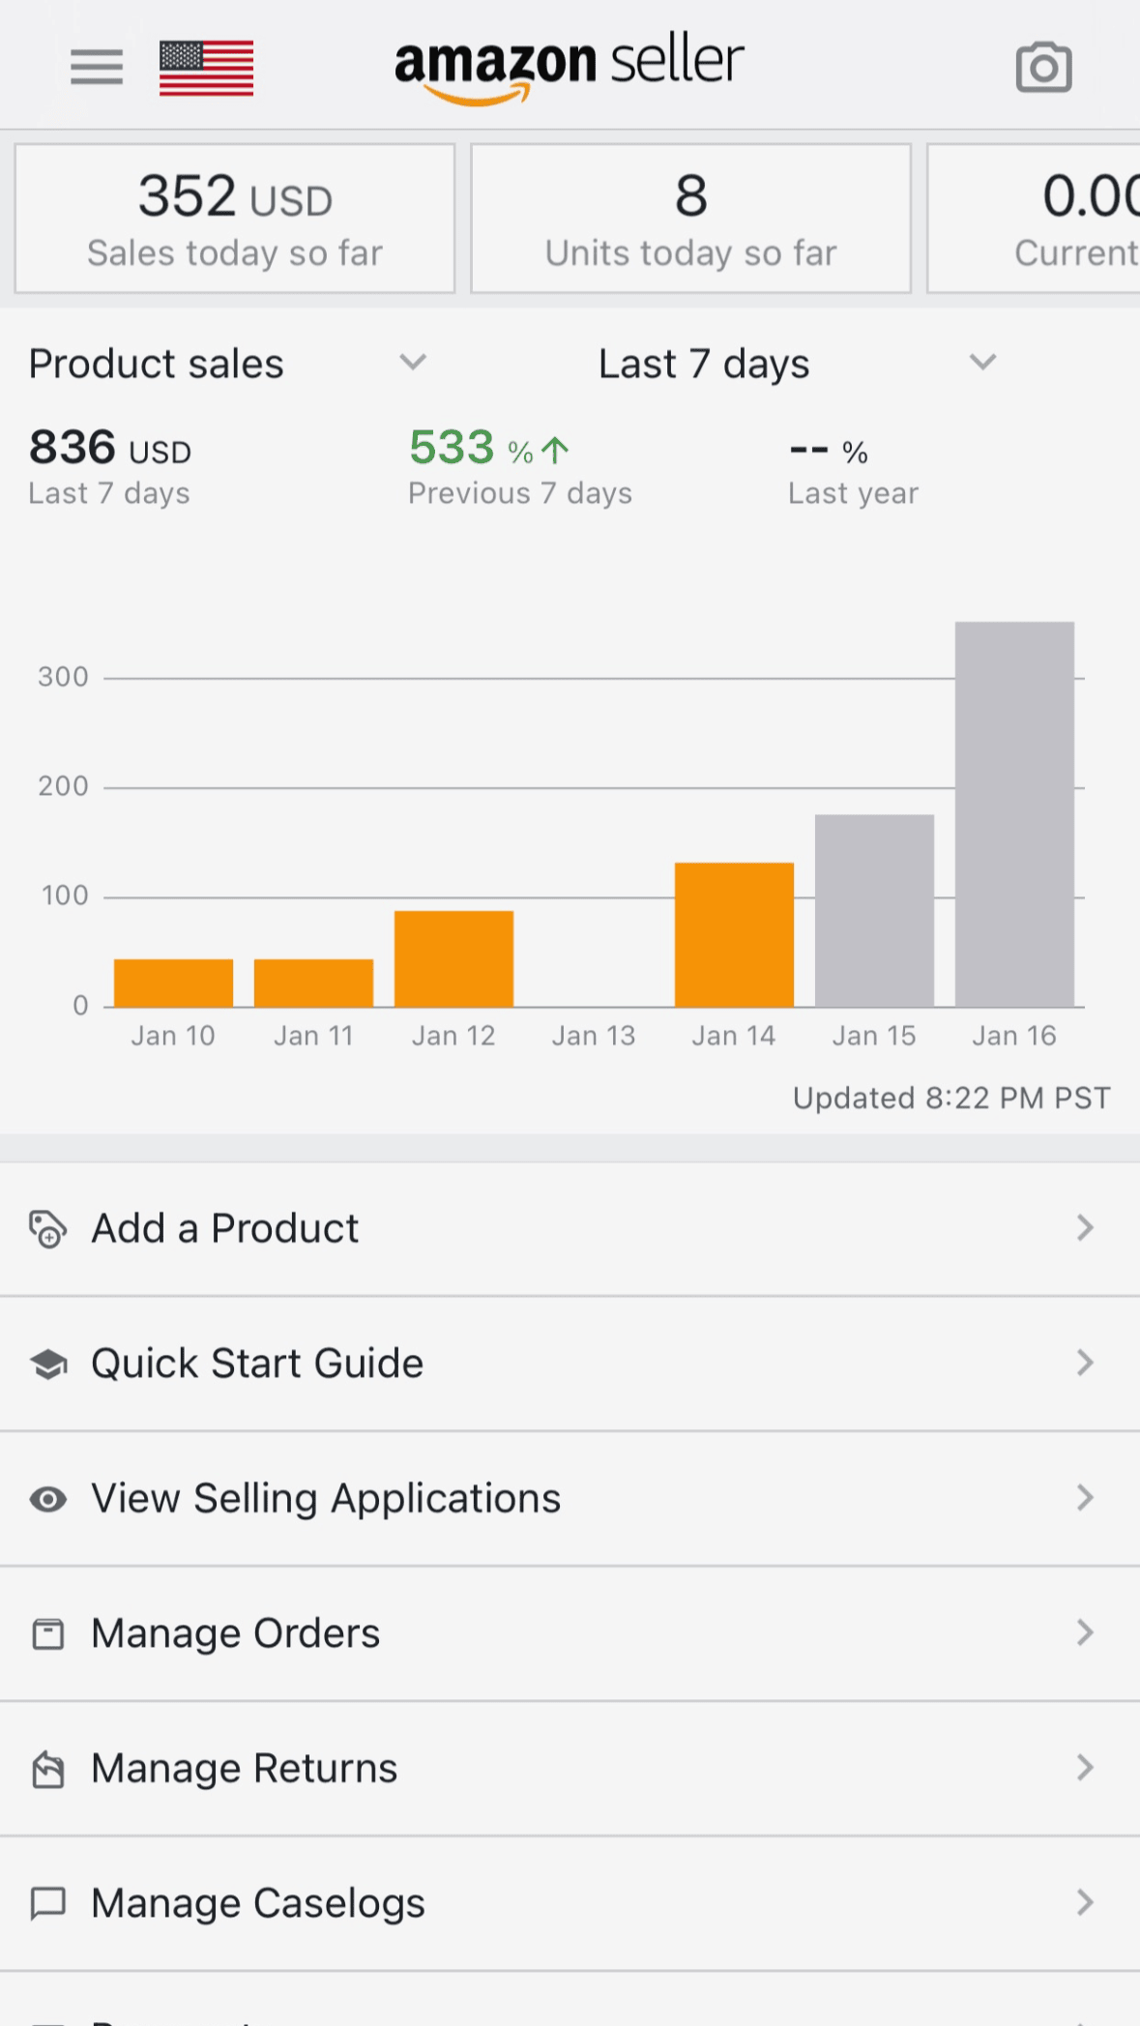The image size is (1140, 2026).
Task: Click the Manage Orders box icon
Action: [48, 1633]
